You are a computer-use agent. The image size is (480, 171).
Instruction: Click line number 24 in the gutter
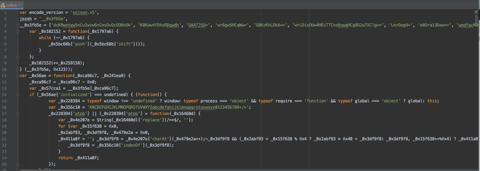click(4, 158)
